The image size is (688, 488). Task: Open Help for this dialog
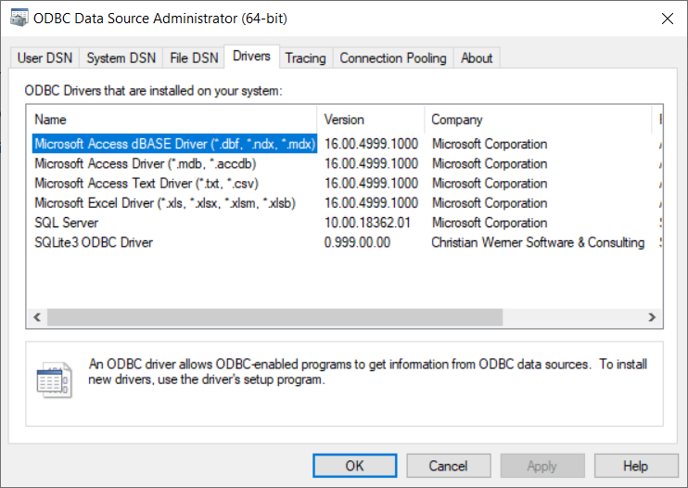(635, 466)
